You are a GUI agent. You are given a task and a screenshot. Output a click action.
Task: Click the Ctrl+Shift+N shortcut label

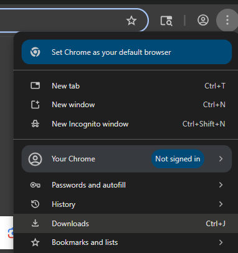coord(204,124)
